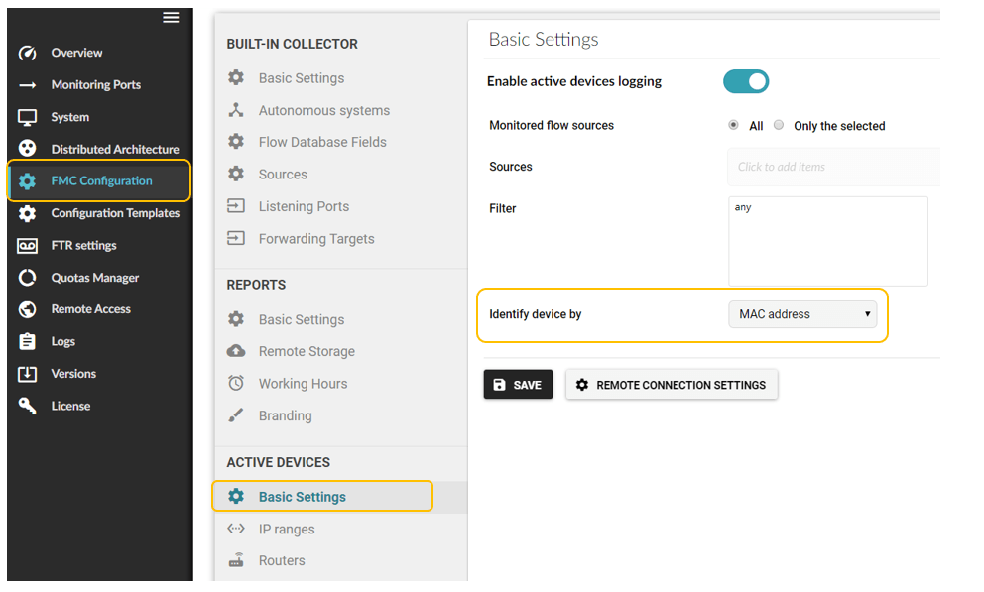Click the Remote Storage cloud icon
This screenshot has width=984, height=592.
(x=236, y=351)
